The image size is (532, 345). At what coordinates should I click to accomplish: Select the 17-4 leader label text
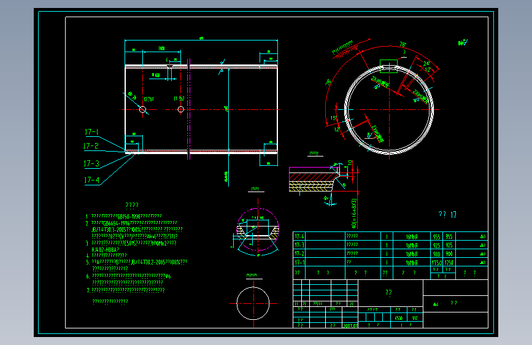(x=92, y=180)
